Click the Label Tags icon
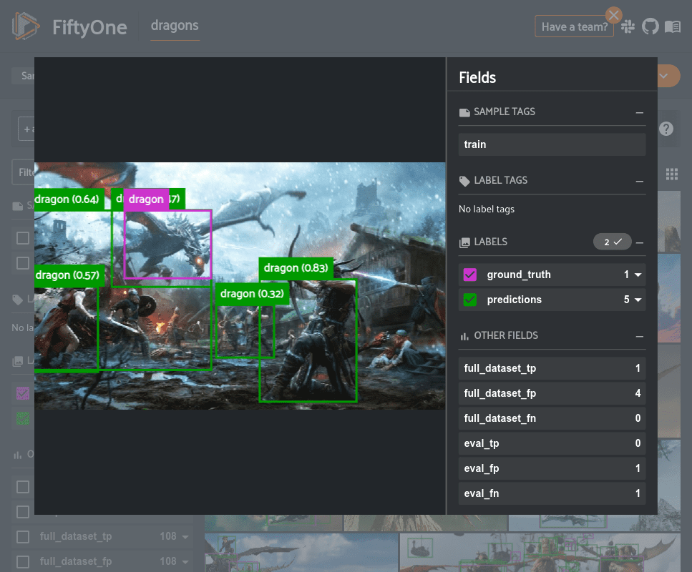The width and height of the screenshot is (692, 572). click(x=464, y=181)
